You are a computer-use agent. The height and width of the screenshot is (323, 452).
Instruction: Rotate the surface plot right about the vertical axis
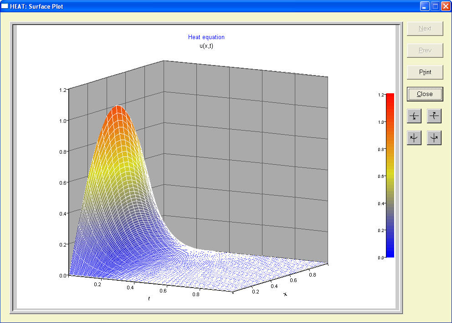[434, 137]
